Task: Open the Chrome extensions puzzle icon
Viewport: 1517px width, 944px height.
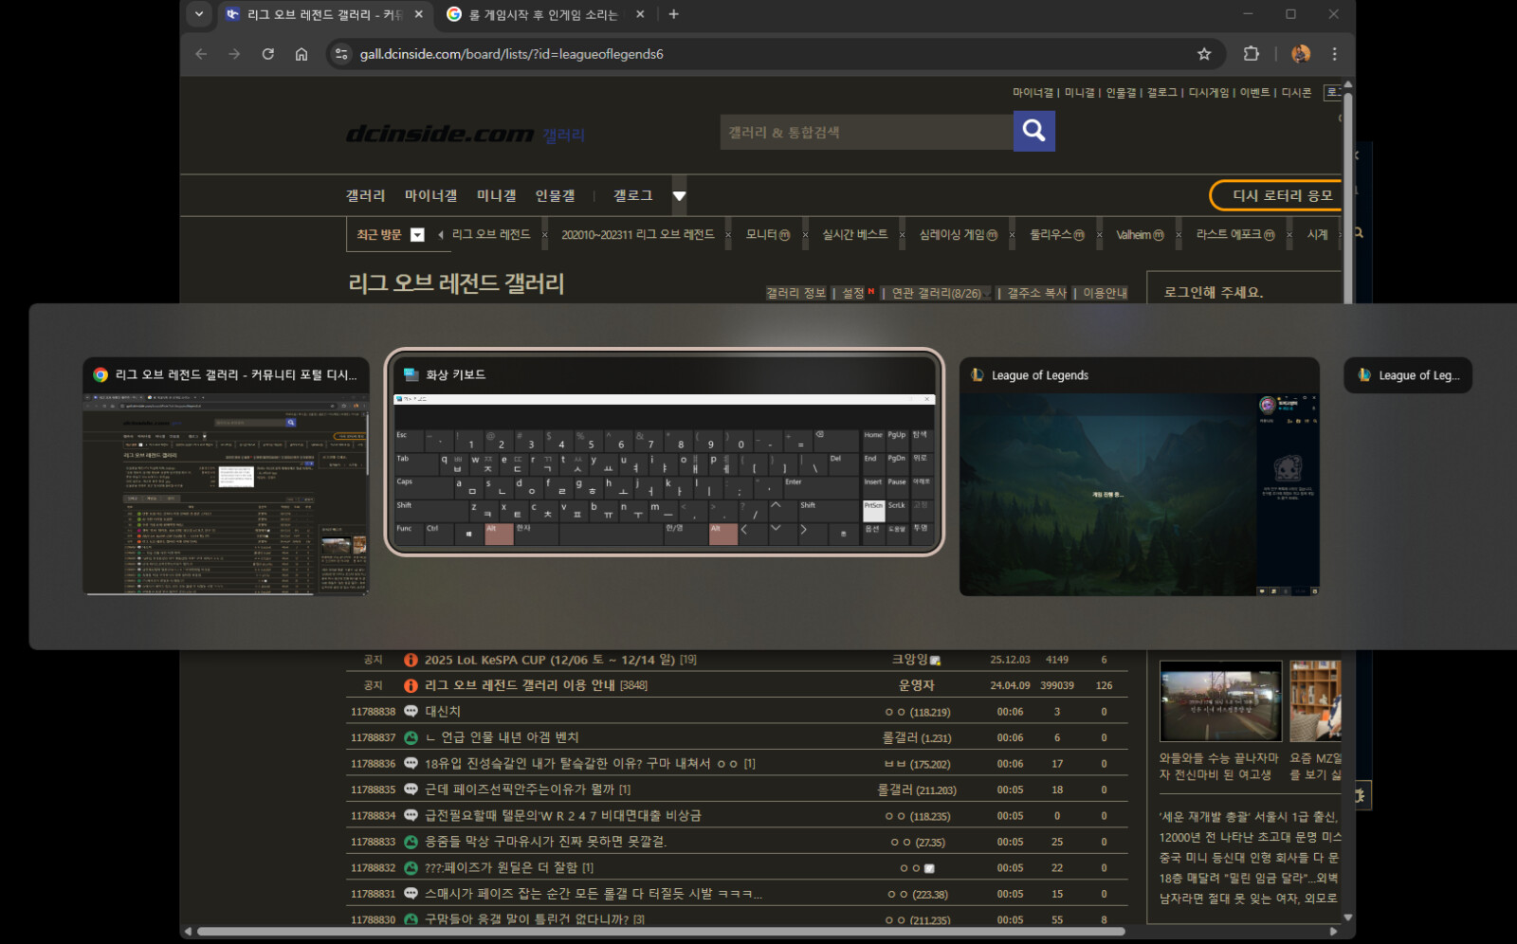Action: [x=1252, y=54]
